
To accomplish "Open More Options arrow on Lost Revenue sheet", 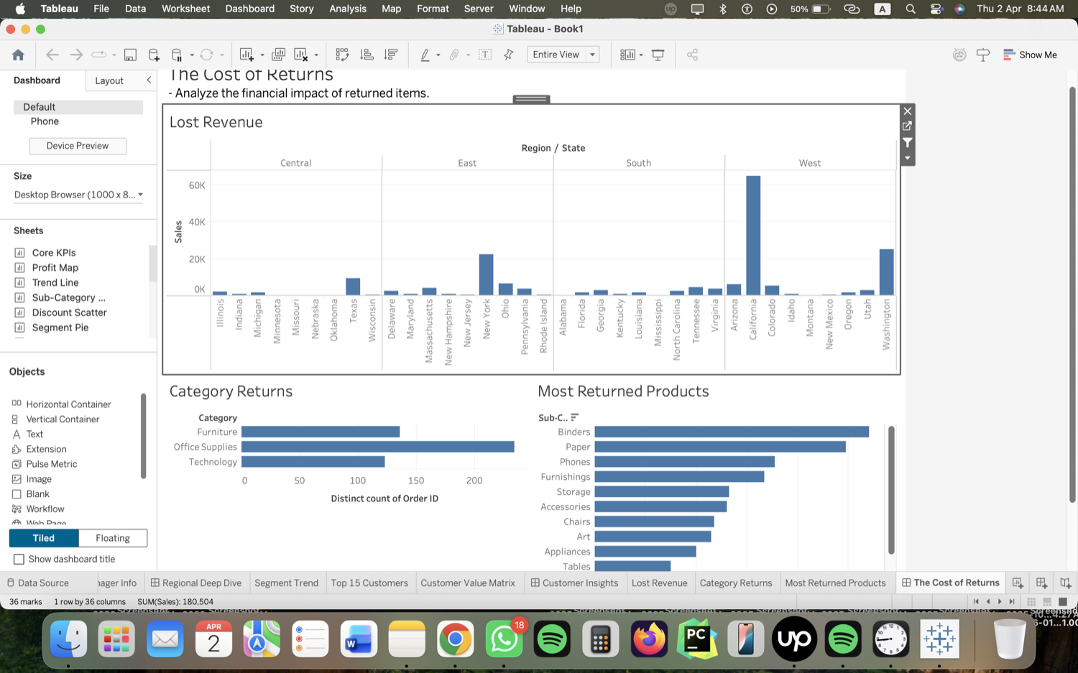I will click(908, 158).
